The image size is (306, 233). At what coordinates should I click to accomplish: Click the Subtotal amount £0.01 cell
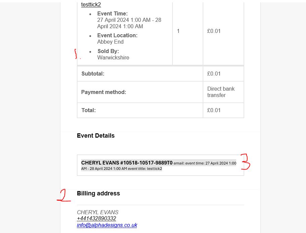[x=223, y=74]
